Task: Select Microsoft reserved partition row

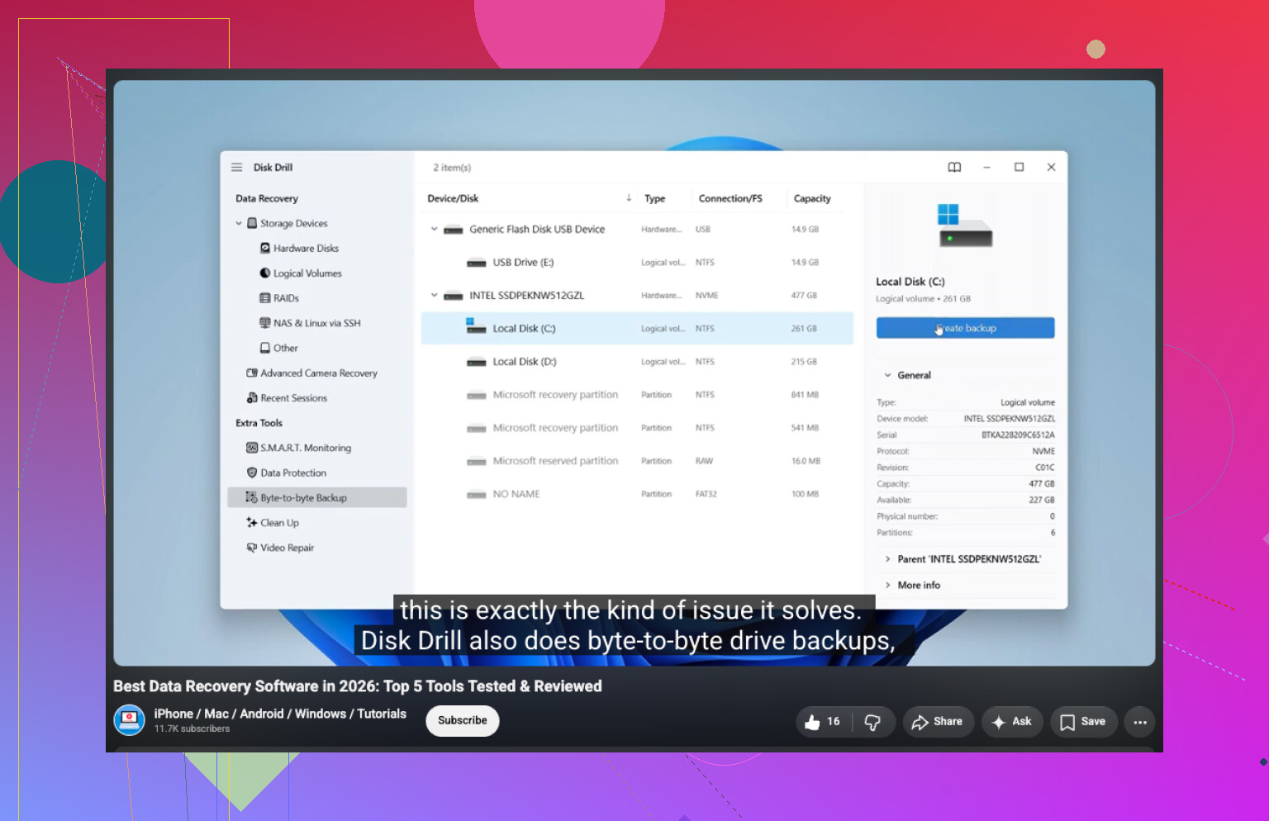Action: (637, 461)
